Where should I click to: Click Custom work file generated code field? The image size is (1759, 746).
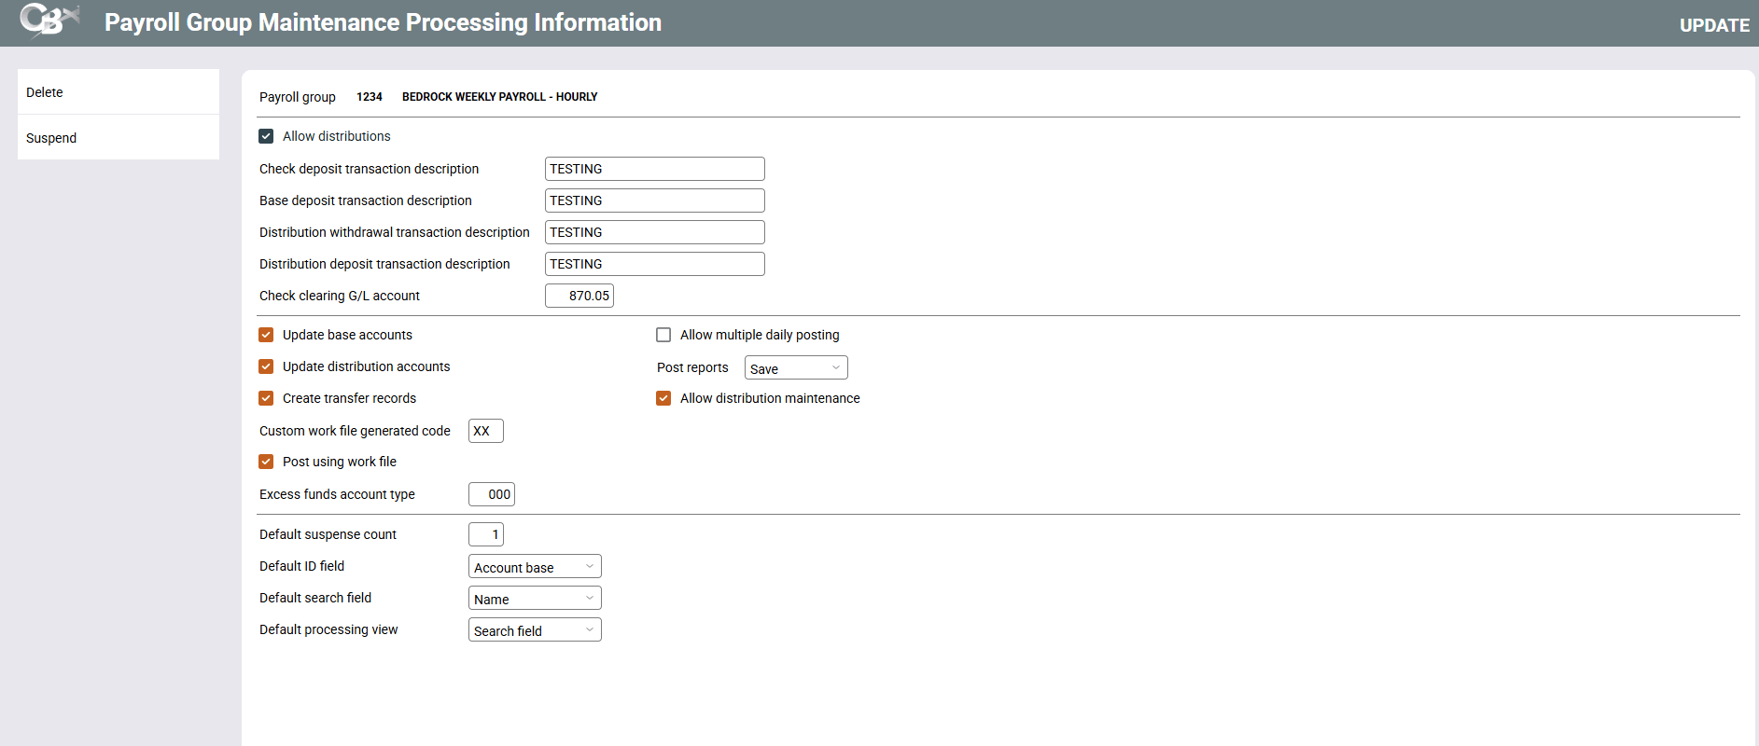click(x=485, y=431)
